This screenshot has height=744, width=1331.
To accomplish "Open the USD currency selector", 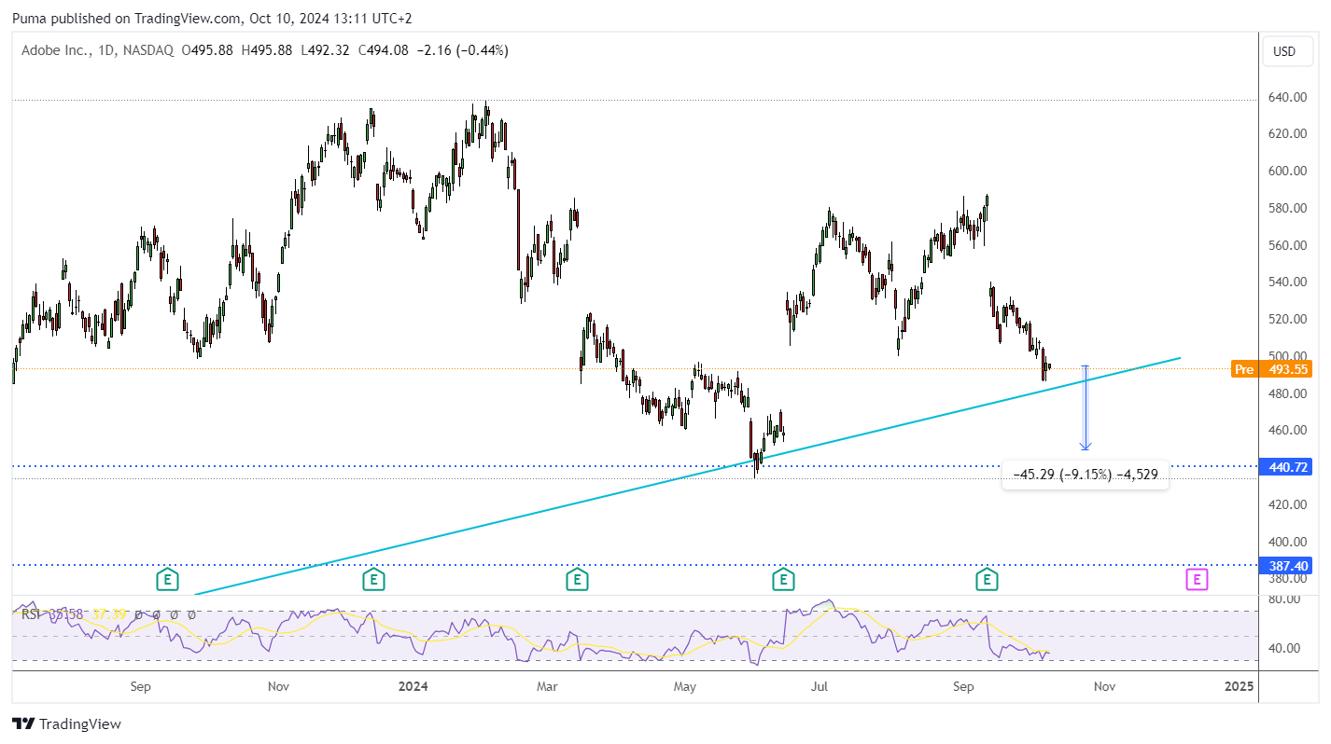I will (1284, 51).
